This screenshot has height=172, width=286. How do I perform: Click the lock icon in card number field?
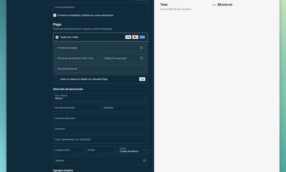click(141, 48)
